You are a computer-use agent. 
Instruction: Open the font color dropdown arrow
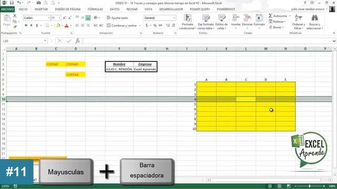(x=71, y=26)
